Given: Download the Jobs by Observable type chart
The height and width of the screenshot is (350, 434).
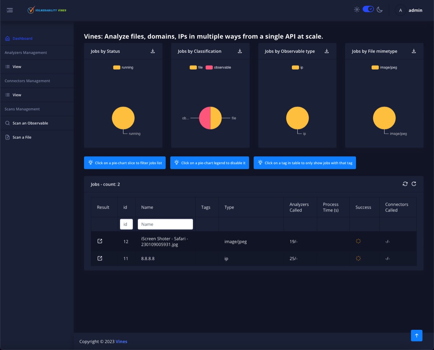Looking at the screenshot, I should pos(327,51).
